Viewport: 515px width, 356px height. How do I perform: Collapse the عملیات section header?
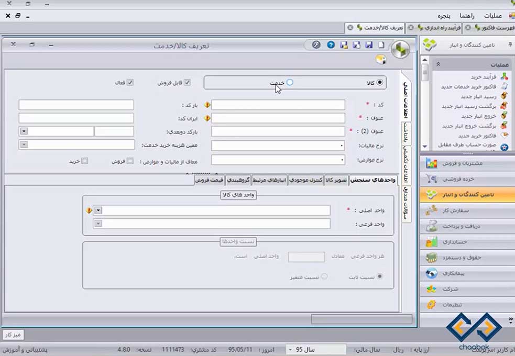click(x=438, y=64)
